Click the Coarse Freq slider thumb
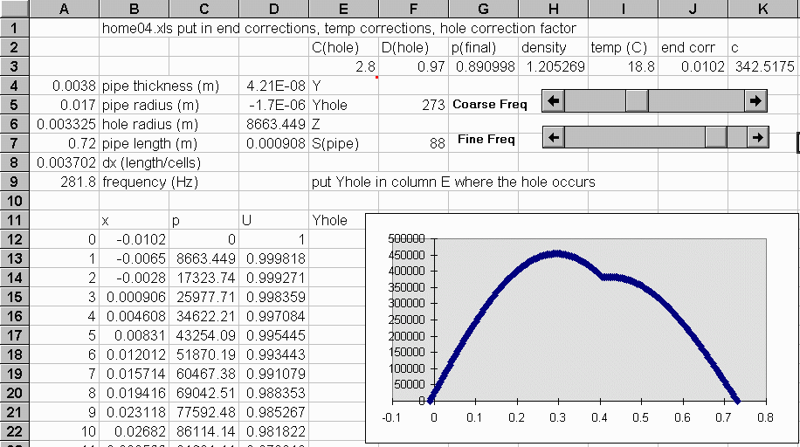 click(637, 101)
